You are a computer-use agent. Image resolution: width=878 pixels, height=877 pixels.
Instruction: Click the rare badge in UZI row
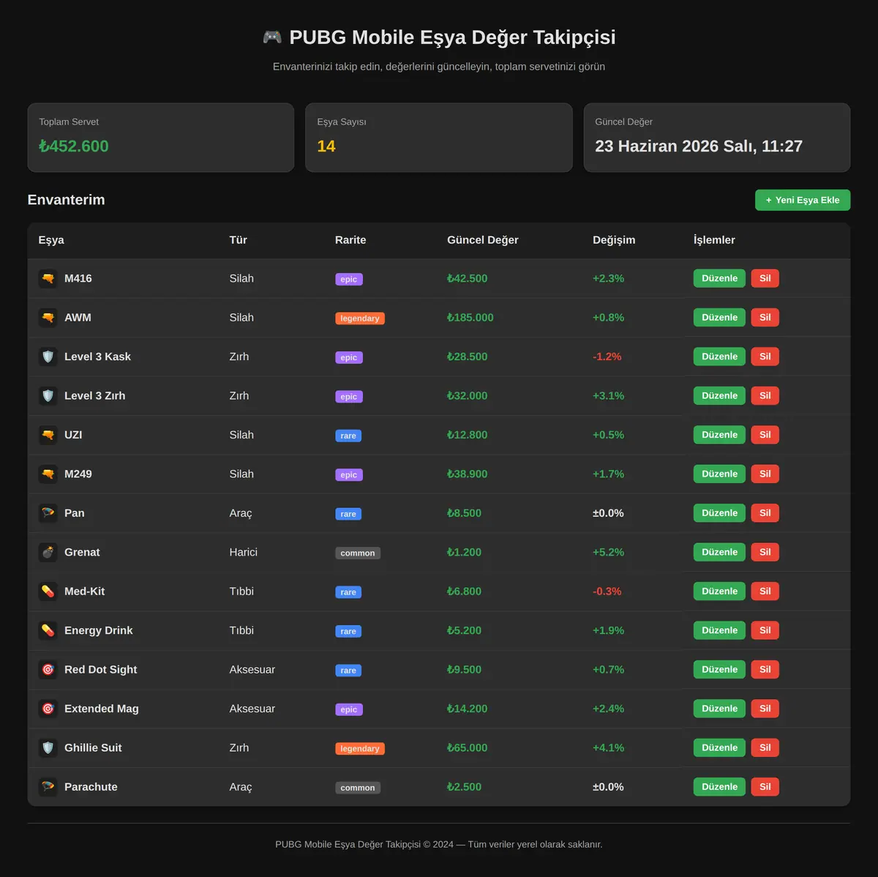pyautogui.click(x=348, y=436)
